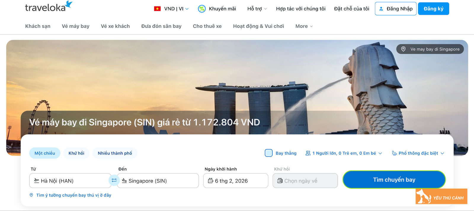Expand the Phổ thông đặc biệt class dropdown
The height and width of the screenshot is (211, 474).
(418, 153)
